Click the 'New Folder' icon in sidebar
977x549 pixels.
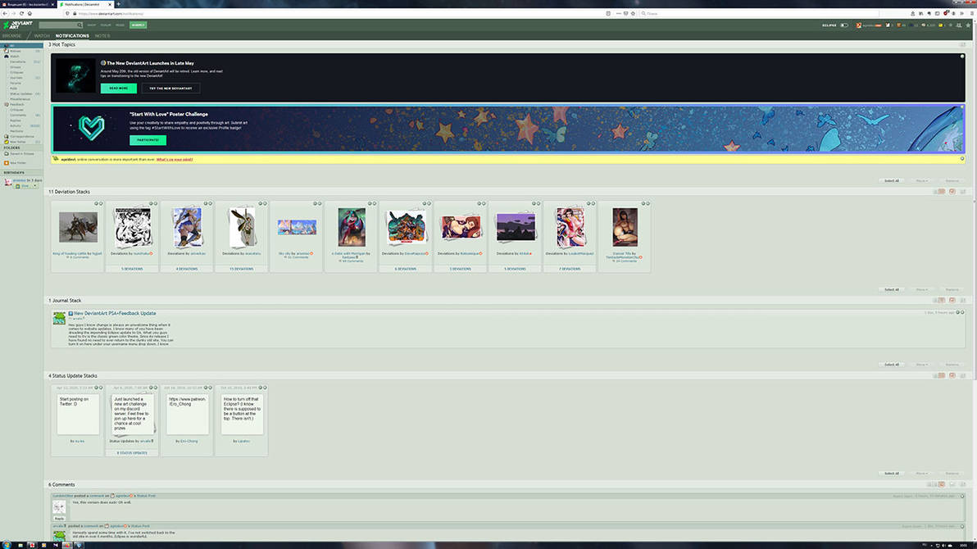[x=7, y=162]
